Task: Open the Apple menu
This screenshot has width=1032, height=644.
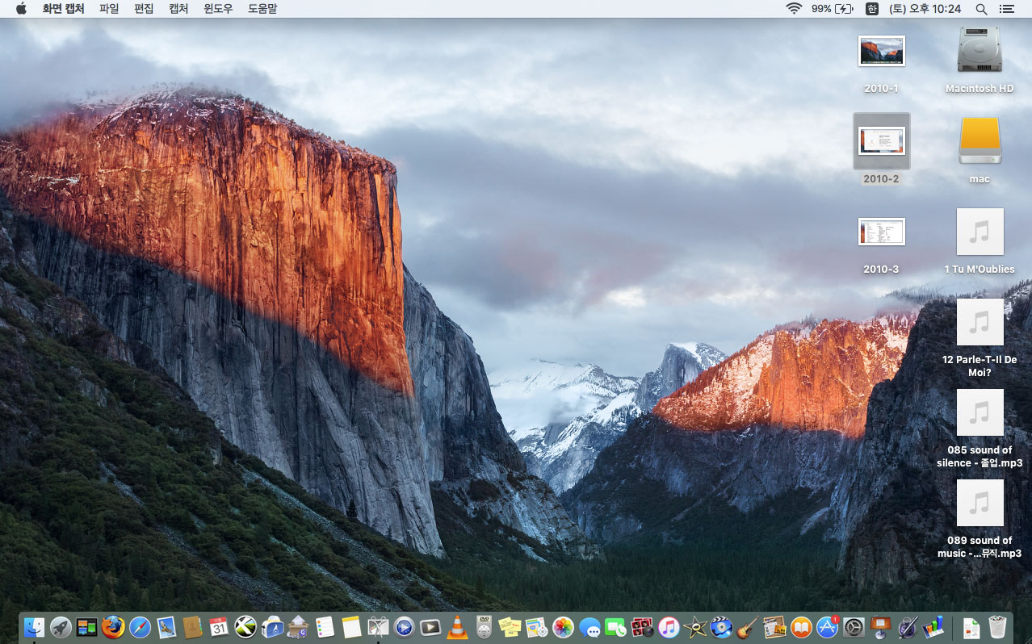Action: [21, 9]
